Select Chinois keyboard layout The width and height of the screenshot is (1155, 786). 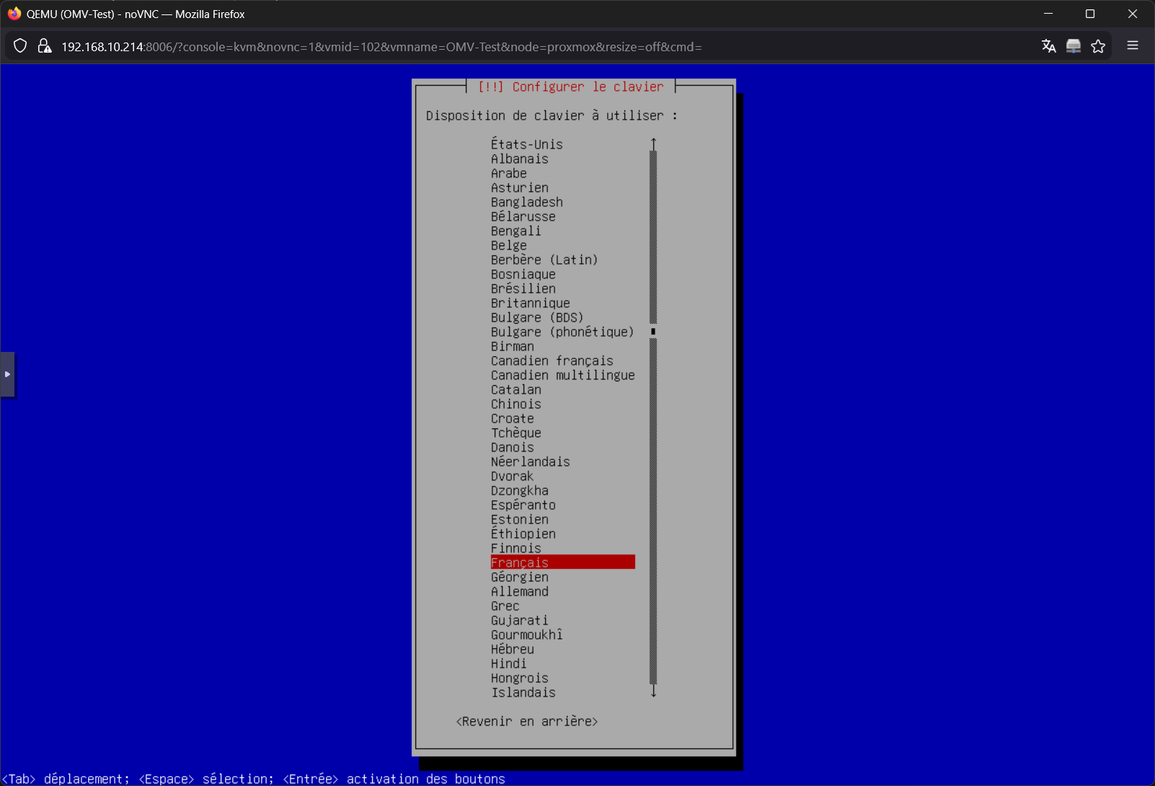coord(516,404)
